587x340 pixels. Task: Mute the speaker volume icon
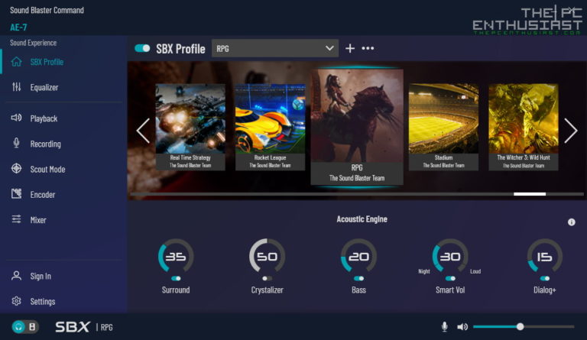pos(462,327)
